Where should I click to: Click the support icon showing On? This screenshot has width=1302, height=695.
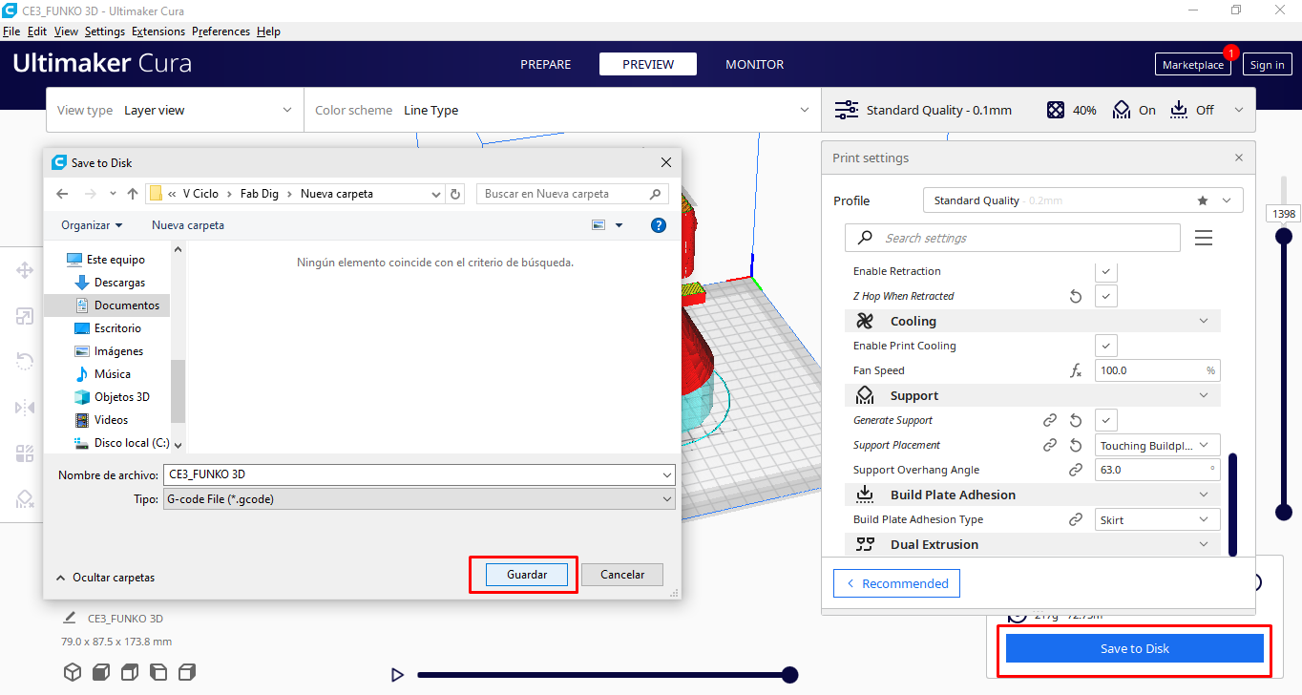pyautogui.click(x=1122, y=110)
